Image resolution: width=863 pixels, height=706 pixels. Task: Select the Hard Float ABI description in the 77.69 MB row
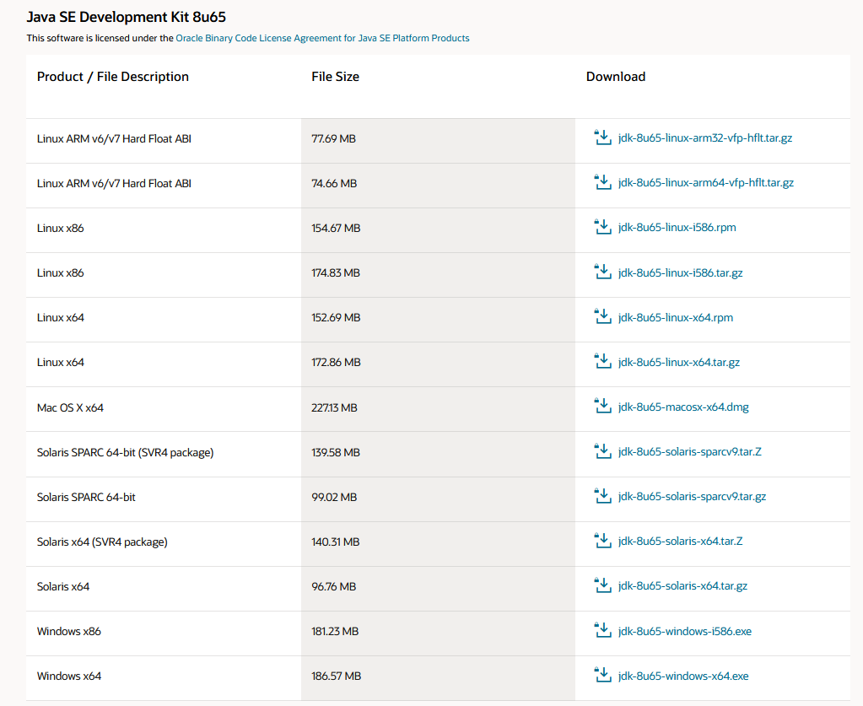click(114, 138)
